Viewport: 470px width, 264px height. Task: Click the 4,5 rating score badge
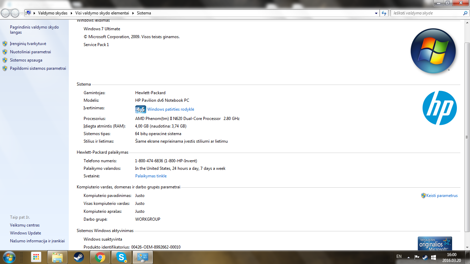140,109
